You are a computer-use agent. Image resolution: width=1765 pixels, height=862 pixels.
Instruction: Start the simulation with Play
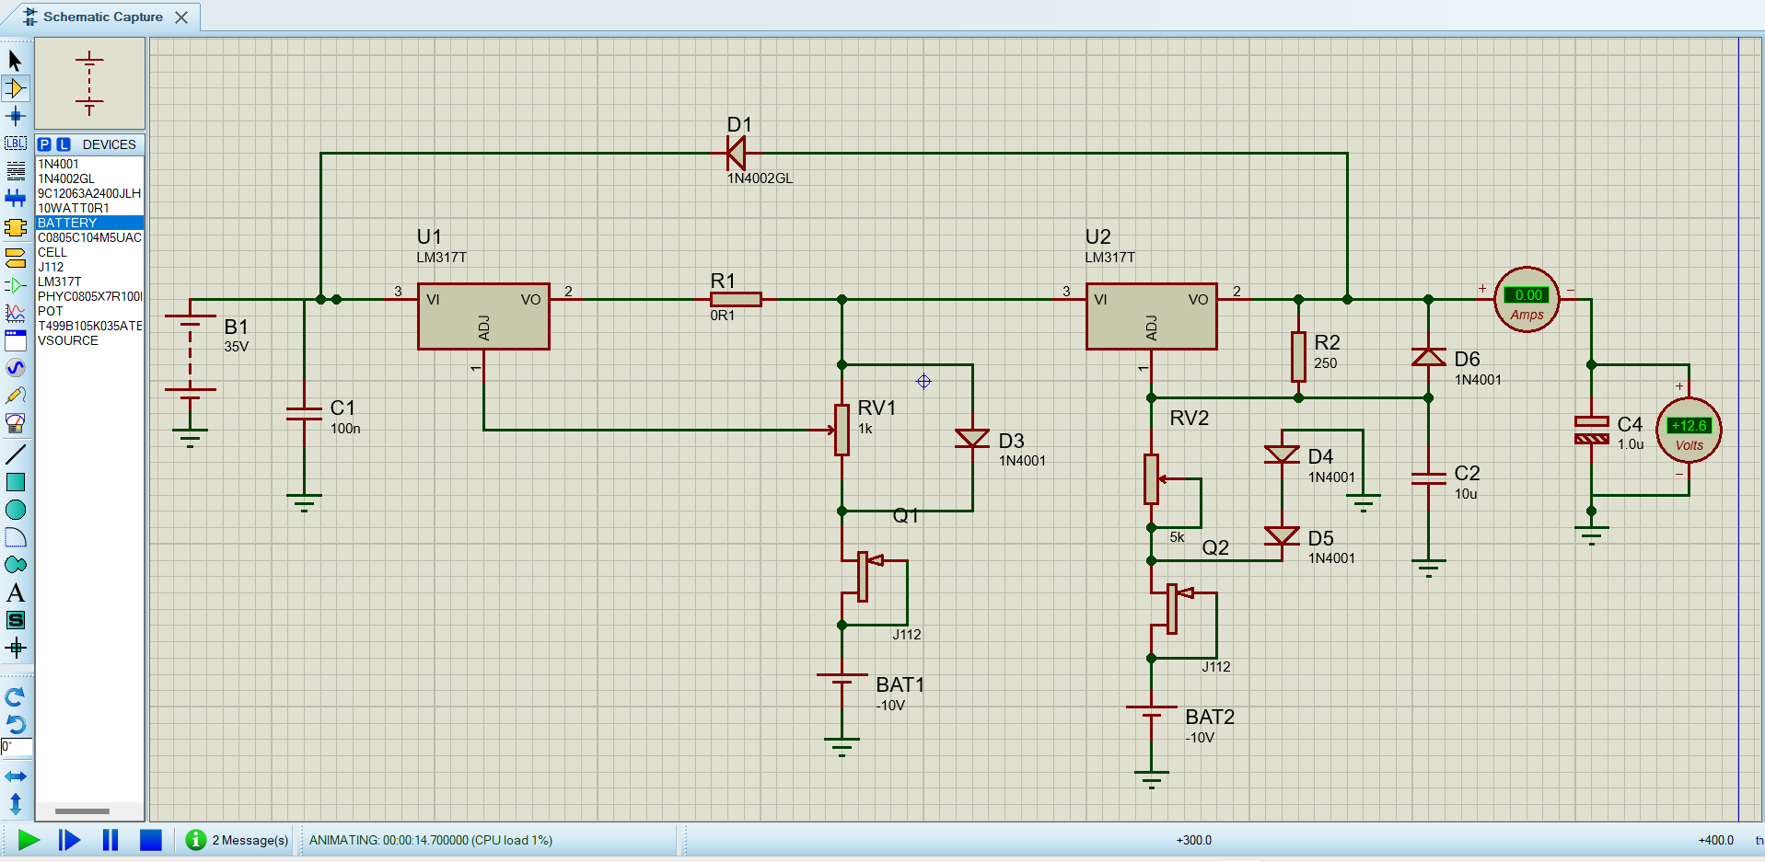29,840
